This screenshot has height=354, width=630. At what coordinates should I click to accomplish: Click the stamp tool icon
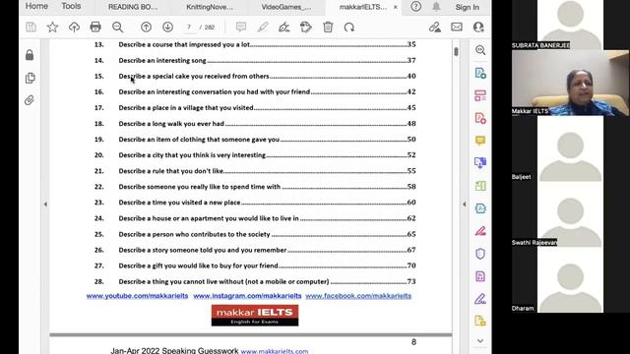click(x=306, y=28)
